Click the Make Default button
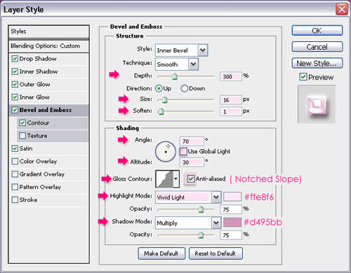Image resolution: width=351 pixels, height=273 pixels. coord(161,253)
